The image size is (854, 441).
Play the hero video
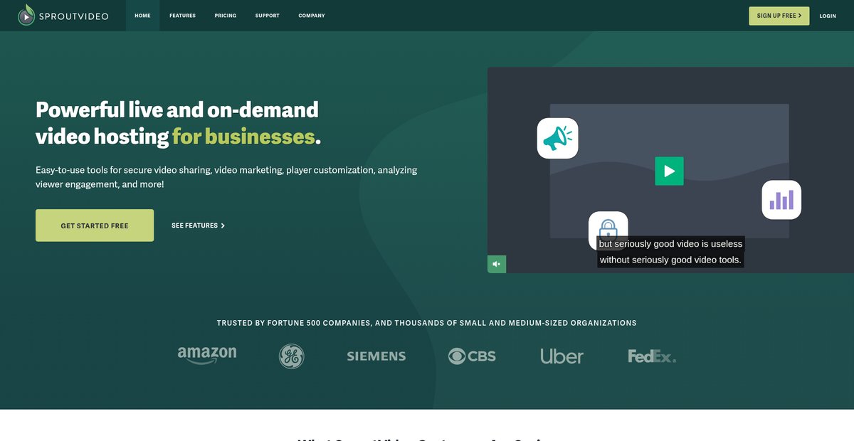click(669, 171)
